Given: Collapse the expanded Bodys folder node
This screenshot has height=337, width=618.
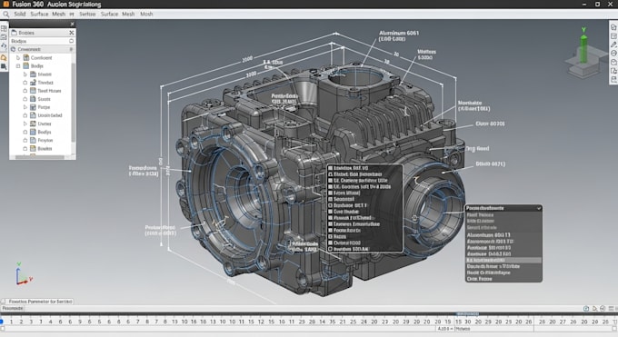Looking at the screenshot, I should (18, 65).
